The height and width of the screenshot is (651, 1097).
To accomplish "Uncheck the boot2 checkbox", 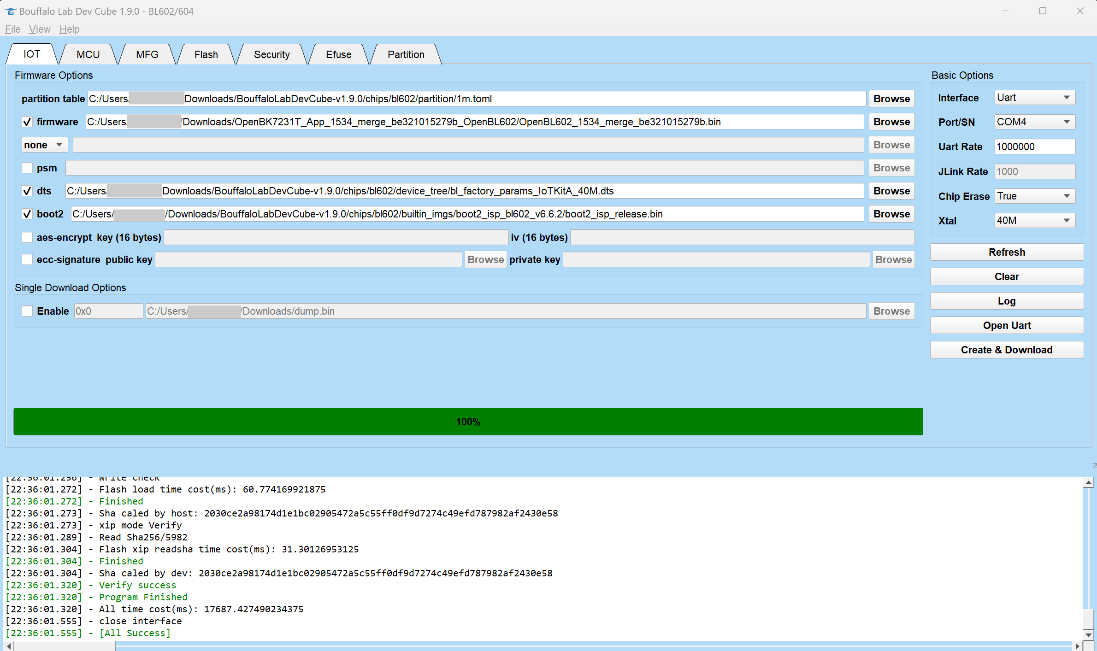I will coord(27,214).
